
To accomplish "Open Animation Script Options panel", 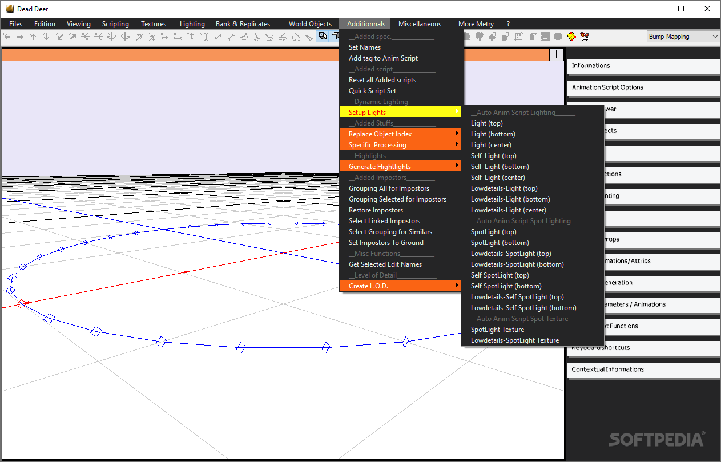I will 643,87.
